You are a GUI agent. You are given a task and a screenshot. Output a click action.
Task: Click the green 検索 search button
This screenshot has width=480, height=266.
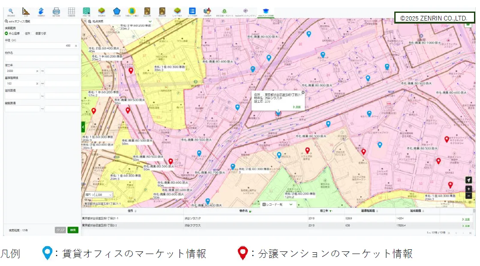click(73, 230)
